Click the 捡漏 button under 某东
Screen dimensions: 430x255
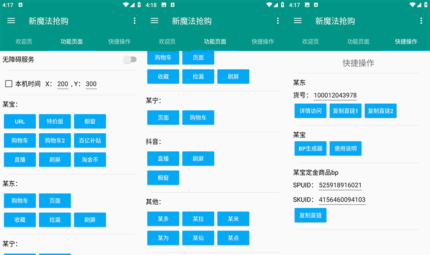[55, 220]
